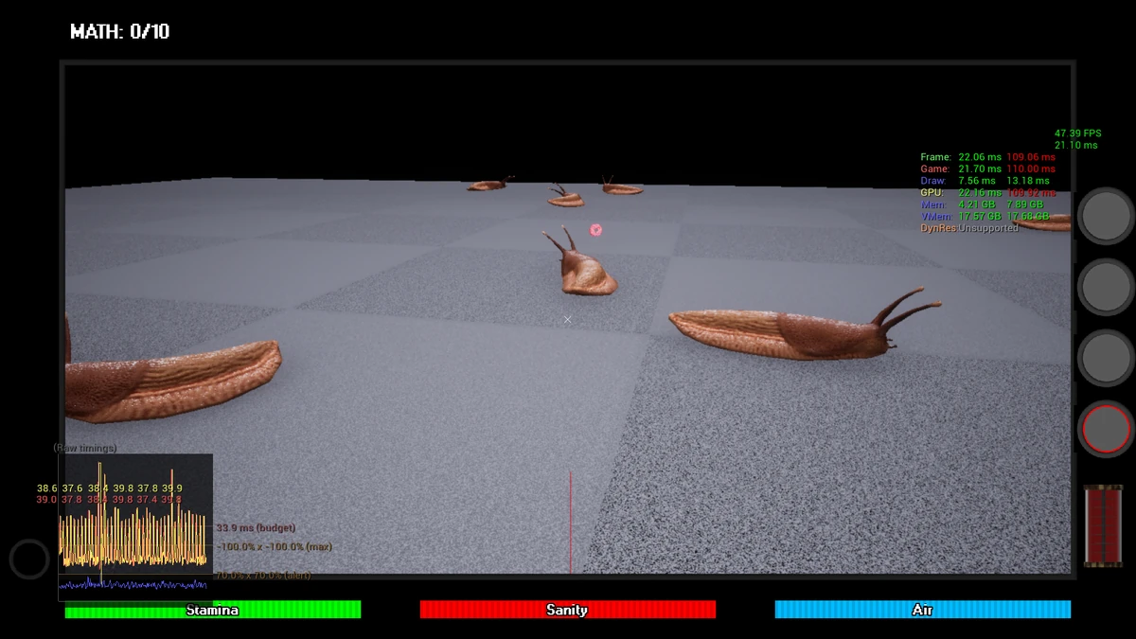Viewport: 1136px width, 639px height.
Task: Expand the Raw timings graph panel
Action: click(134, 514)
